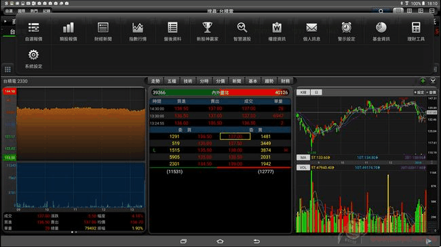441x247 pixels.
Task: Open 智慧選股 smart stock picker icon
Action: [242, 31]
